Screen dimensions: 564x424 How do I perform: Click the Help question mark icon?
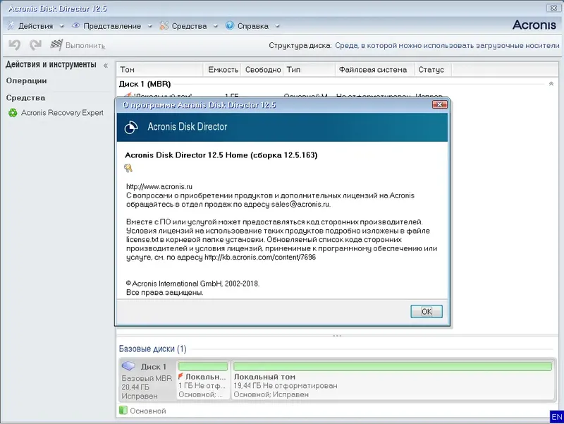[230, 25]
